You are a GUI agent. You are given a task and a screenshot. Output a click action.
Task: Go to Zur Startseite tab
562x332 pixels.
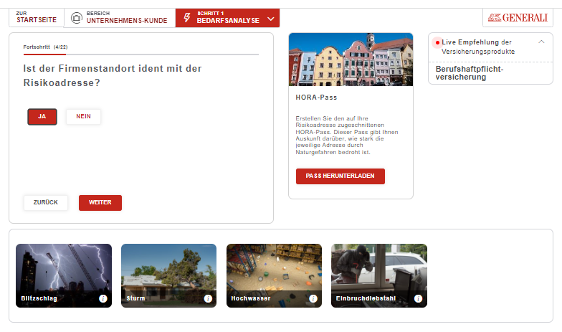[36, 18]
